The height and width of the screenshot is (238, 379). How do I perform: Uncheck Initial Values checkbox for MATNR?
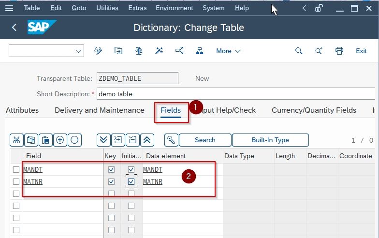(131, 182)
